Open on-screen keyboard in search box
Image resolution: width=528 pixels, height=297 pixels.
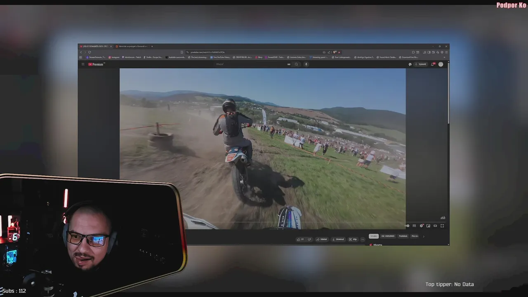[289, 64]
